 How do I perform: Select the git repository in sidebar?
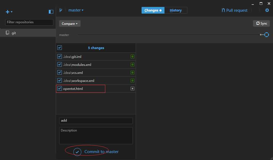click(x=28, y=33)
